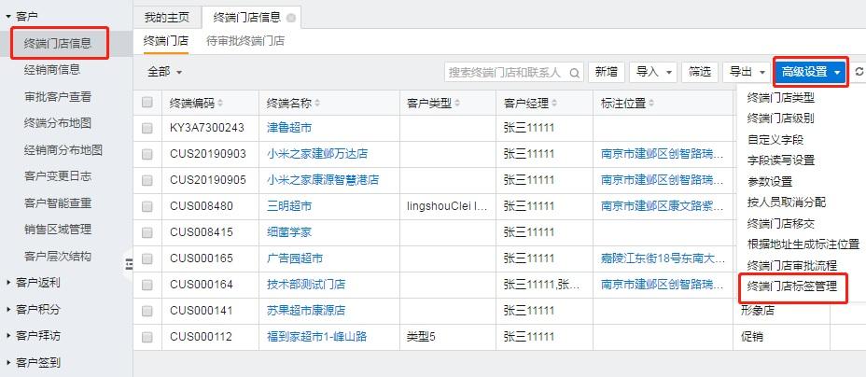866x377 pixels.
Task: Choose 终端门店类型 from menu
Action: 780,98
